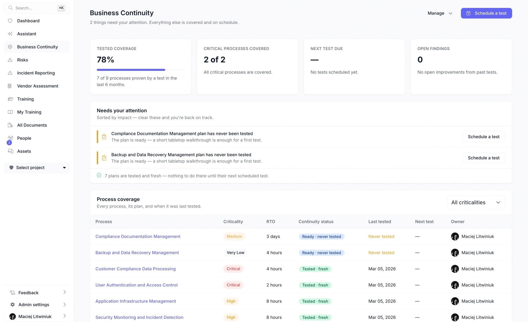This screenshot has height=322, width=528.
Task: Click the Risks warning triangle icon
Action: 10,60
